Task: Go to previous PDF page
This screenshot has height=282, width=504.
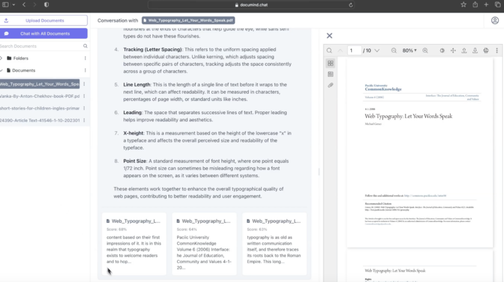Action: pos(340,50)
